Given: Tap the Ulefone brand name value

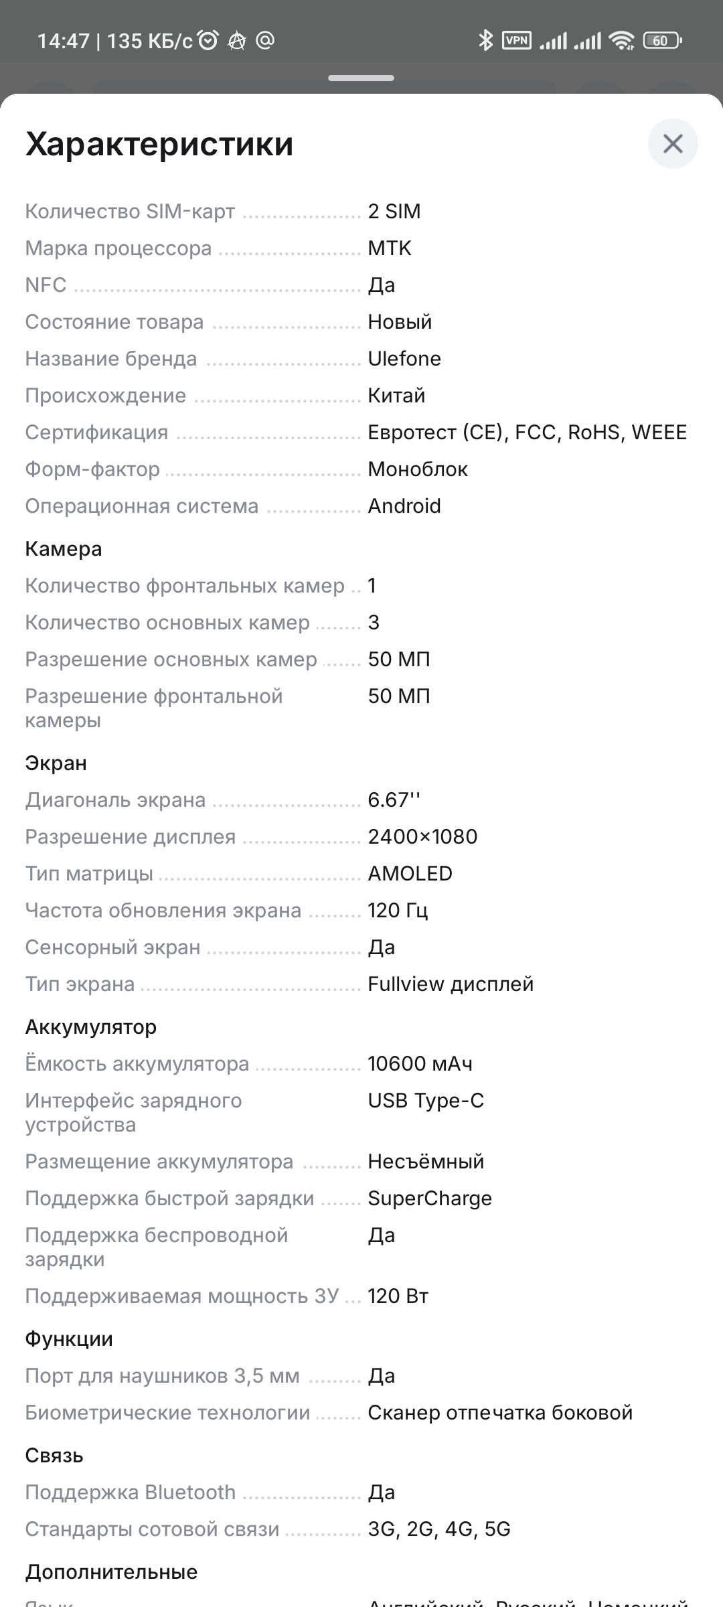Looking at the screenshot, I should pos(404,359).
